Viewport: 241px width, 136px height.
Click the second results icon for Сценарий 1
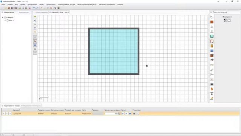(138, 114)
